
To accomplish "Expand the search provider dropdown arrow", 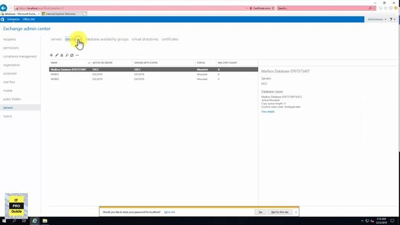I will click(x=374, y=8).
